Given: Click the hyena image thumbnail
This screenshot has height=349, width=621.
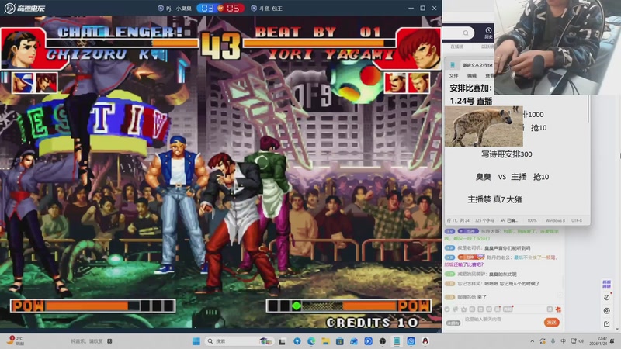Looking at the screenshot, I should pos(484,126).
